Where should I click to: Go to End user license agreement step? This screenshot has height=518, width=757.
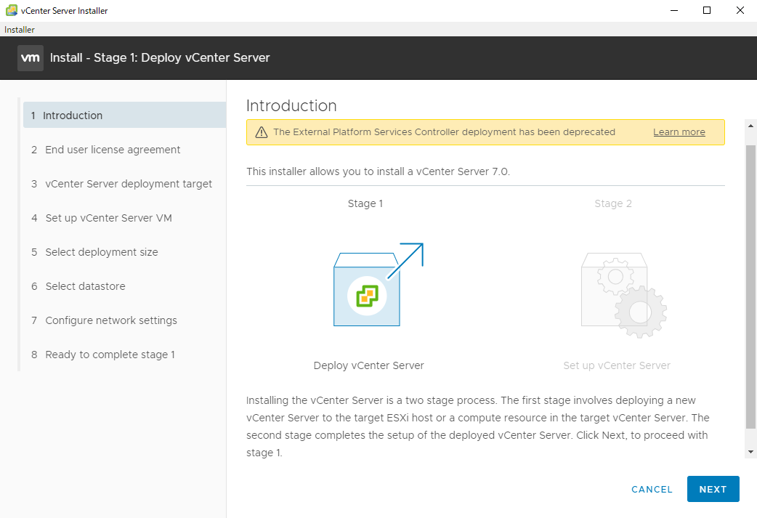(x=113, y=150)
